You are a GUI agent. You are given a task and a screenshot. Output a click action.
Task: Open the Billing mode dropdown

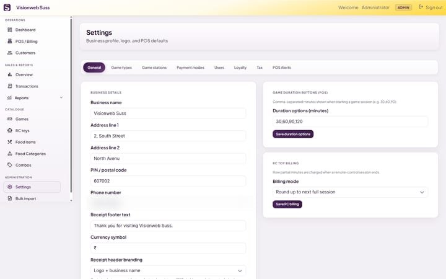350,192
